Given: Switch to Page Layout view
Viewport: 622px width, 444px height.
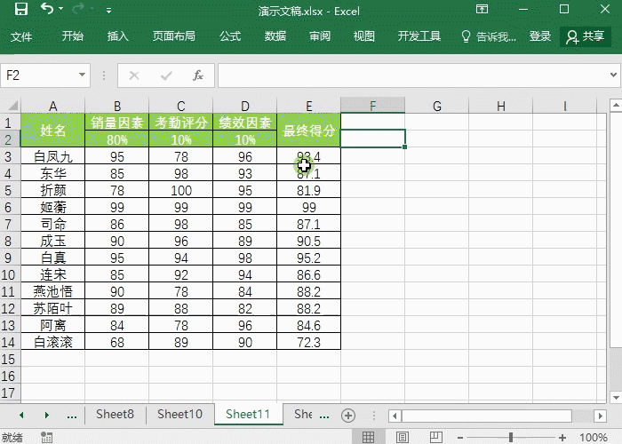Looking at the screenshot, I should pos(401,437).
